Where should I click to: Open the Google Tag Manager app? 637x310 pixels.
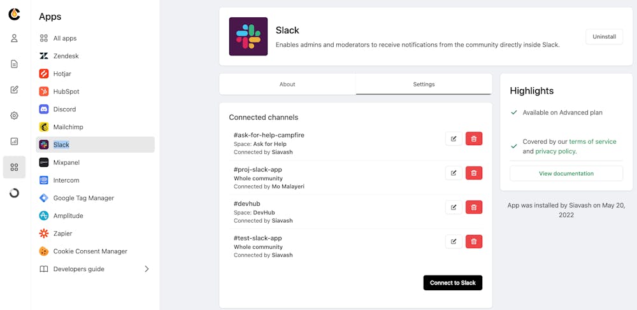[83, 198]
